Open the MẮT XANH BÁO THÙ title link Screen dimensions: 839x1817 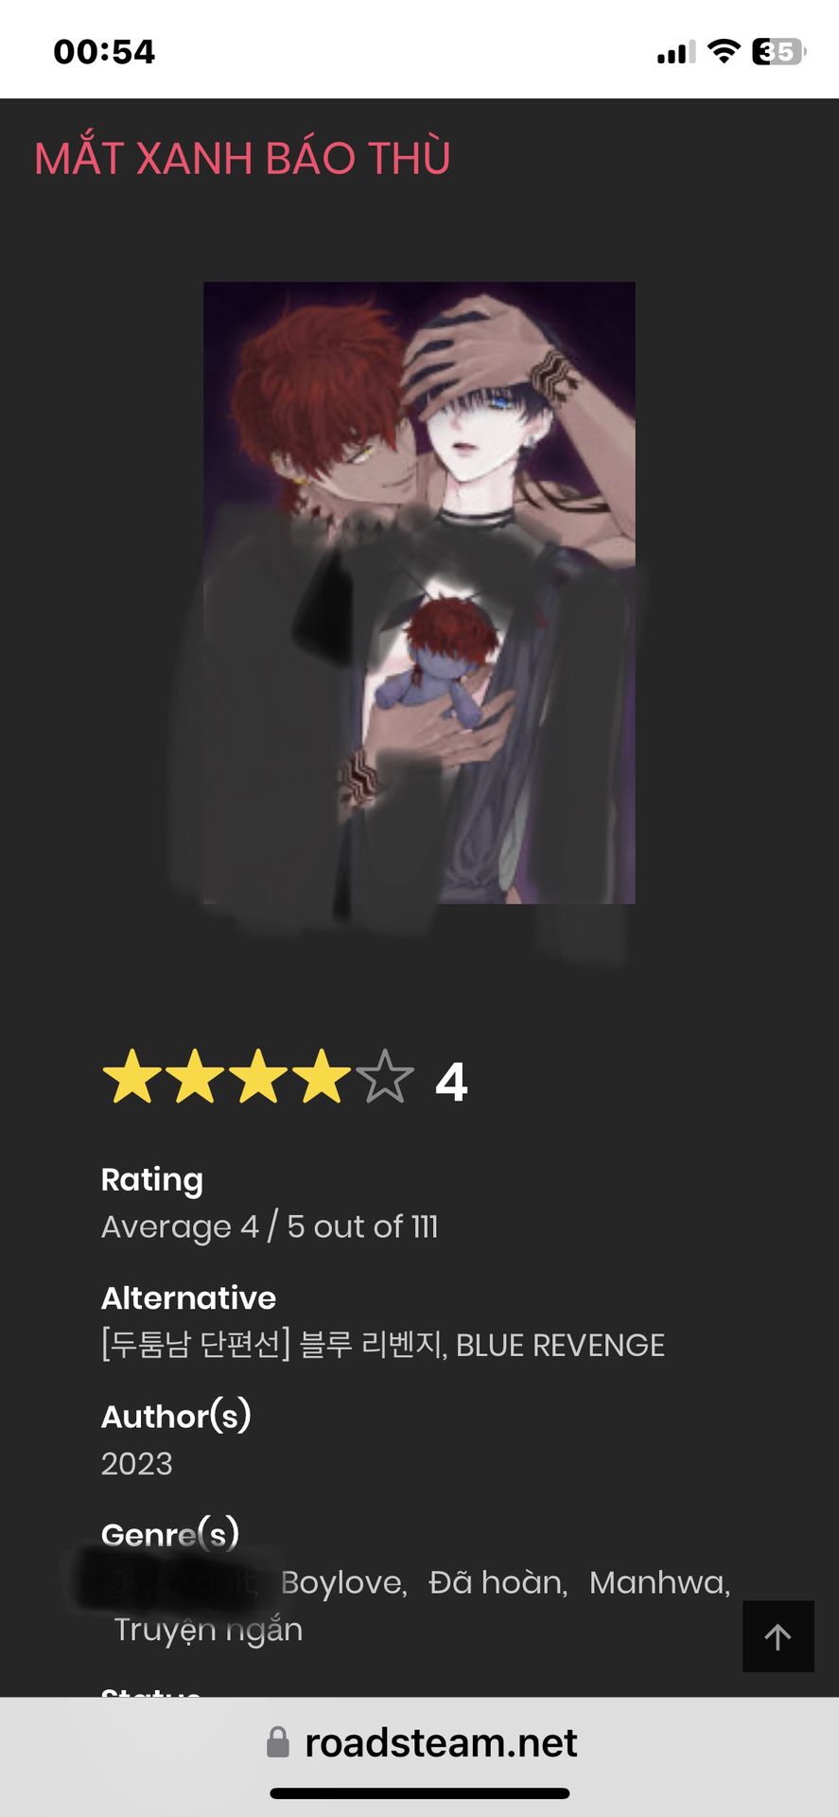pos(242,158)
